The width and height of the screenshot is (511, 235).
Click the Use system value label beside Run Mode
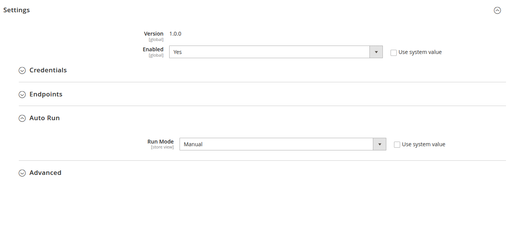pos(424,144)
